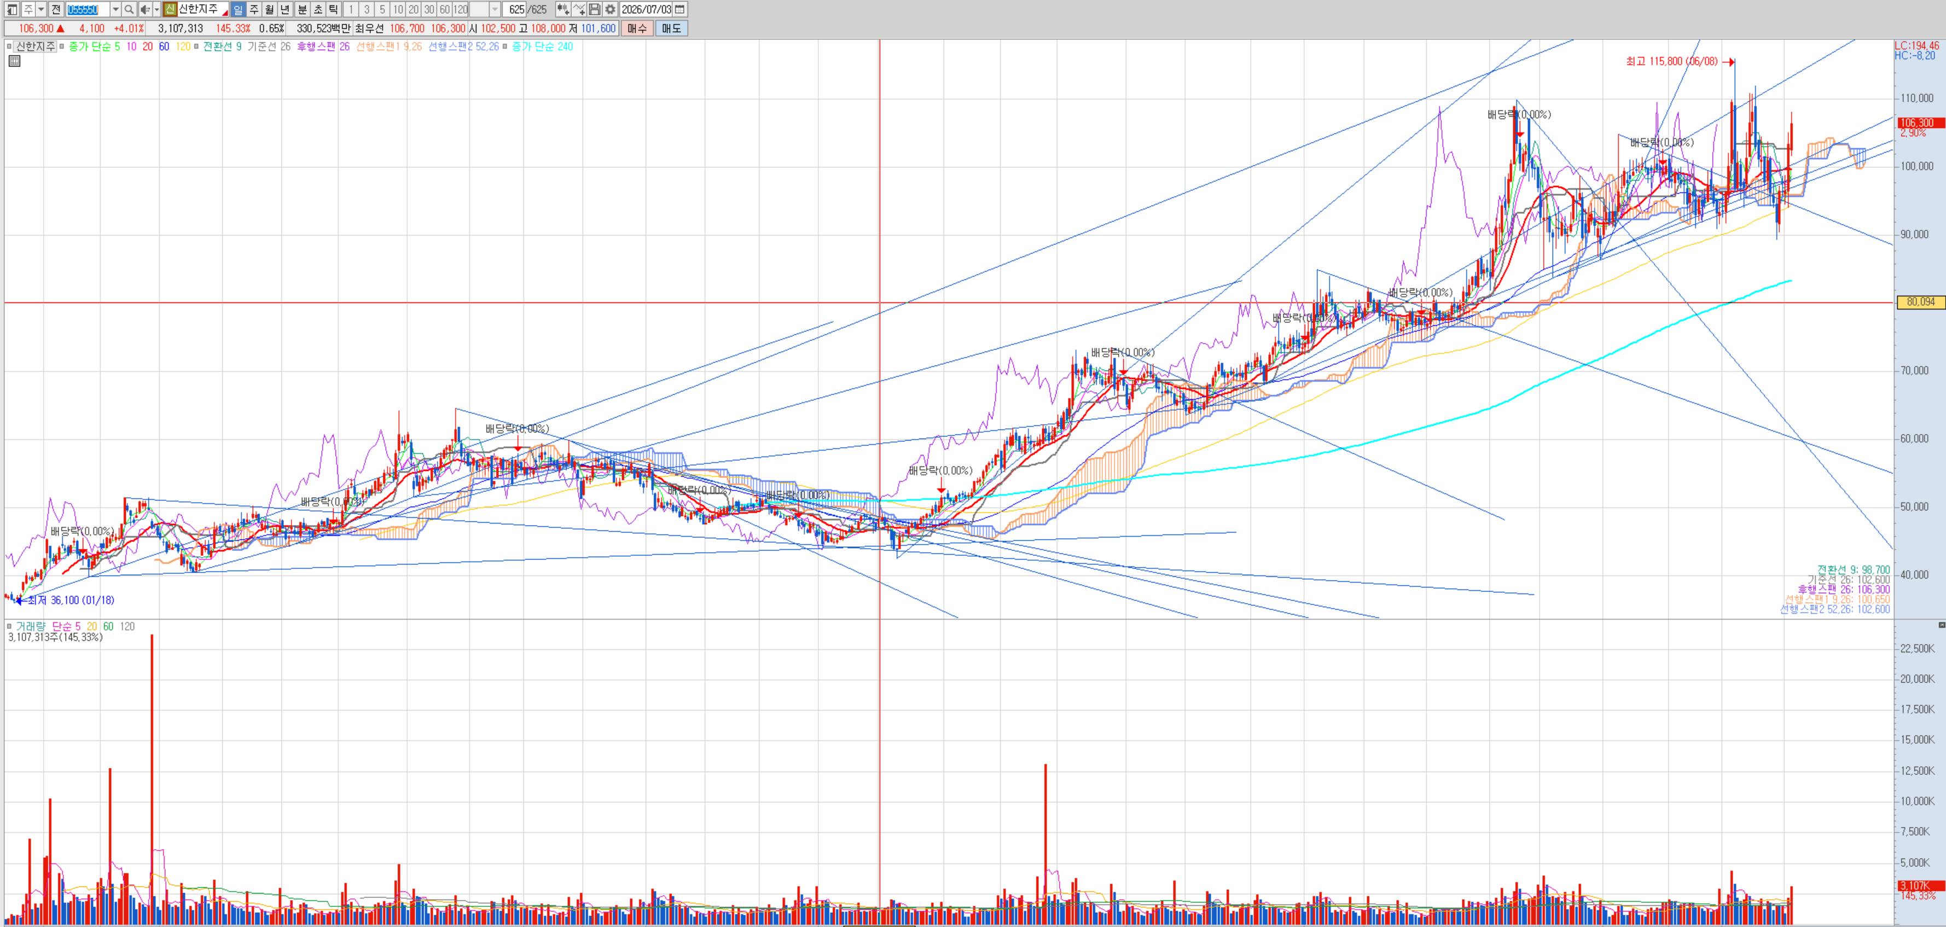Choose the 5 interval button
Image resolution: width=1946 pixels, height=927 pixels.
pos(382,10)
